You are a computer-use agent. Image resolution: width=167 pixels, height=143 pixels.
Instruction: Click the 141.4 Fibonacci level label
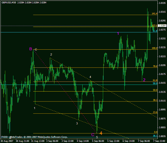click(x=154, y=14)
